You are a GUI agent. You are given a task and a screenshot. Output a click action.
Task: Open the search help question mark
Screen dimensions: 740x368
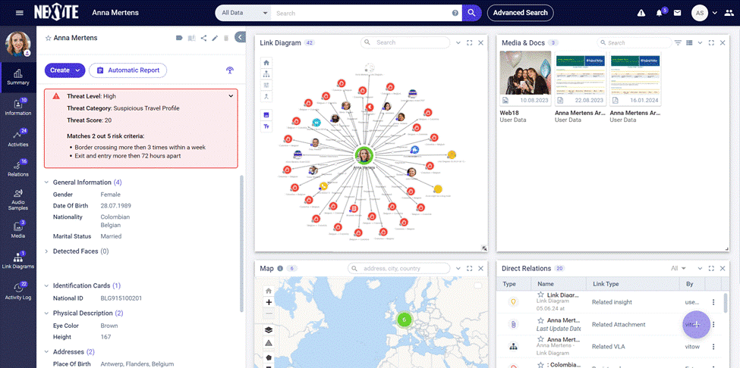click(x=455, y=13)
